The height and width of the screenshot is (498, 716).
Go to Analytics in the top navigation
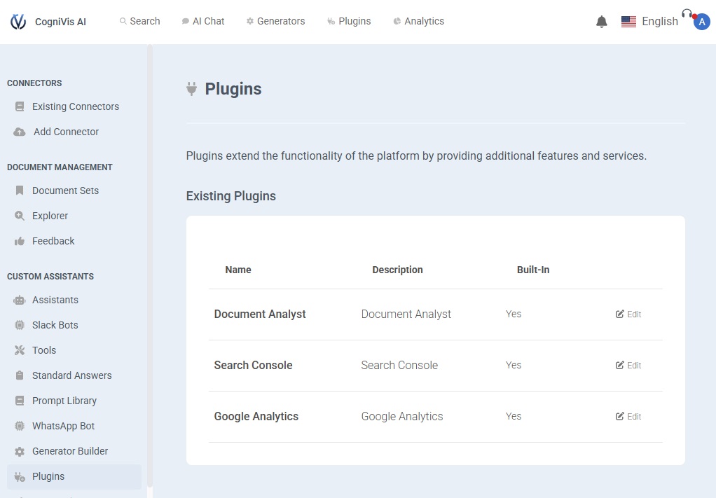pos(418,21)
